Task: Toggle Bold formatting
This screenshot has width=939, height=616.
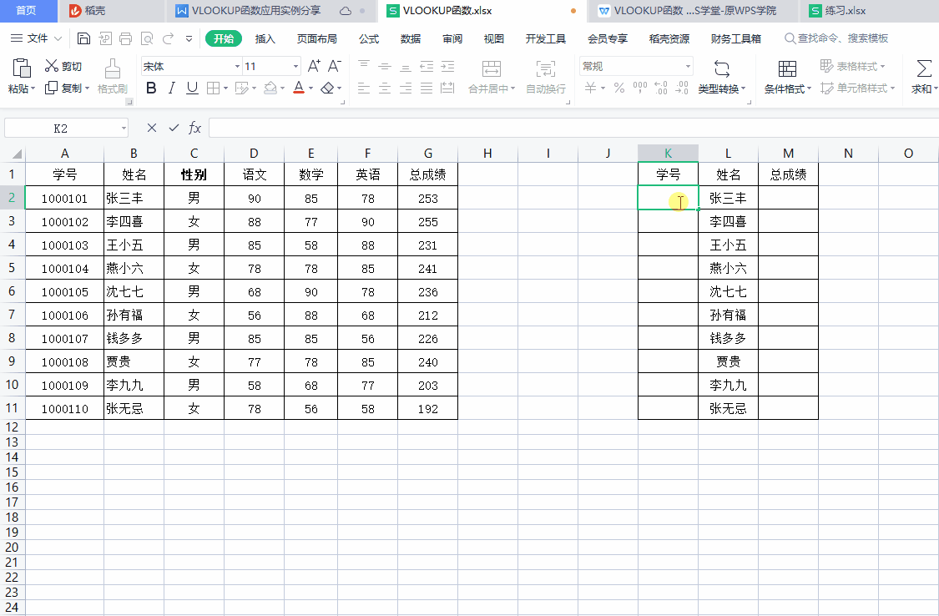Action: (x=151, y=88)
